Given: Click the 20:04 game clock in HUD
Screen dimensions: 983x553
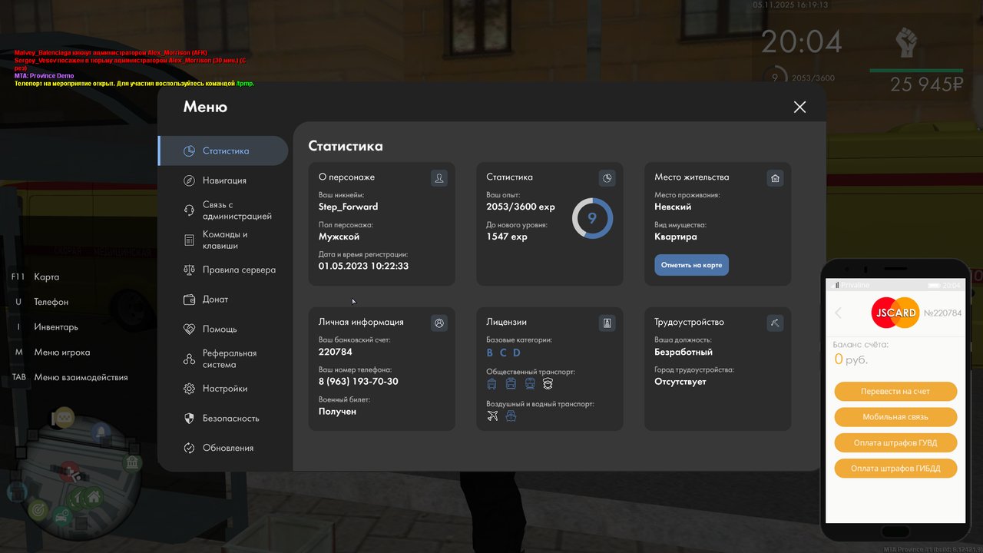Looking at the screenshot, I should coord(802,42).
